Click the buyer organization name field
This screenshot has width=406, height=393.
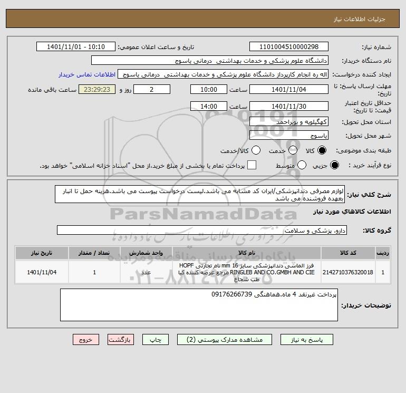click(x=210, y=61)
